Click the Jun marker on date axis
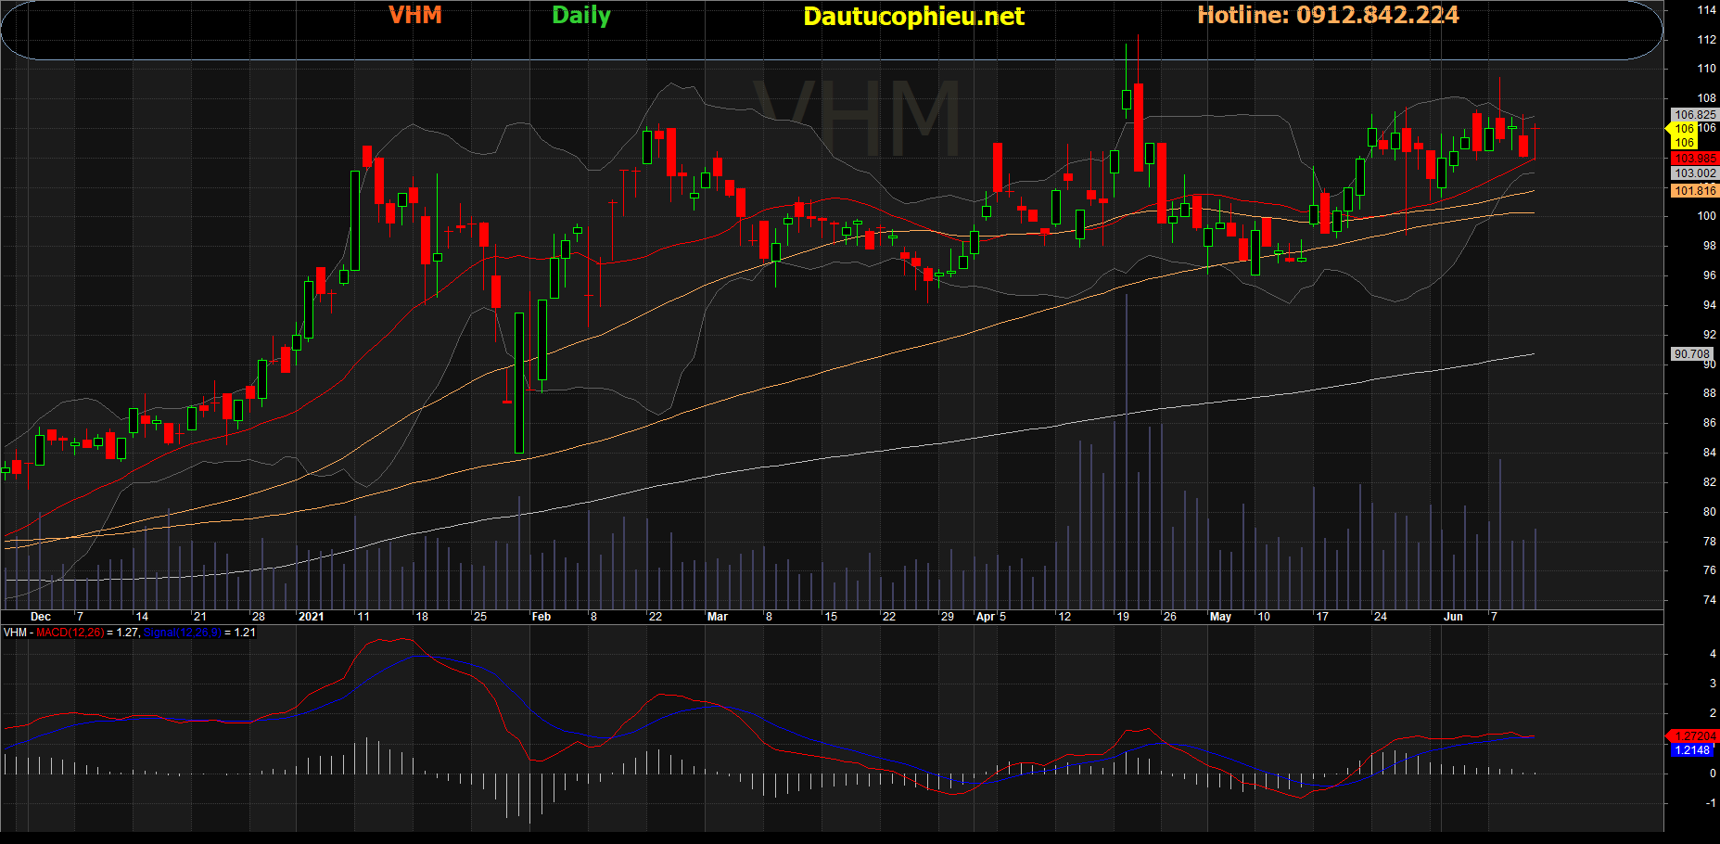1720x844 pixels. [1453, 617]
